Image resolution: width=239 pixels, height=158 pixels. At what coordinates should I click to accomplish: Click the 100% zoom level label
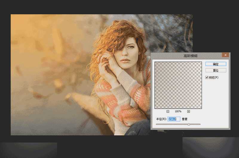178,111
